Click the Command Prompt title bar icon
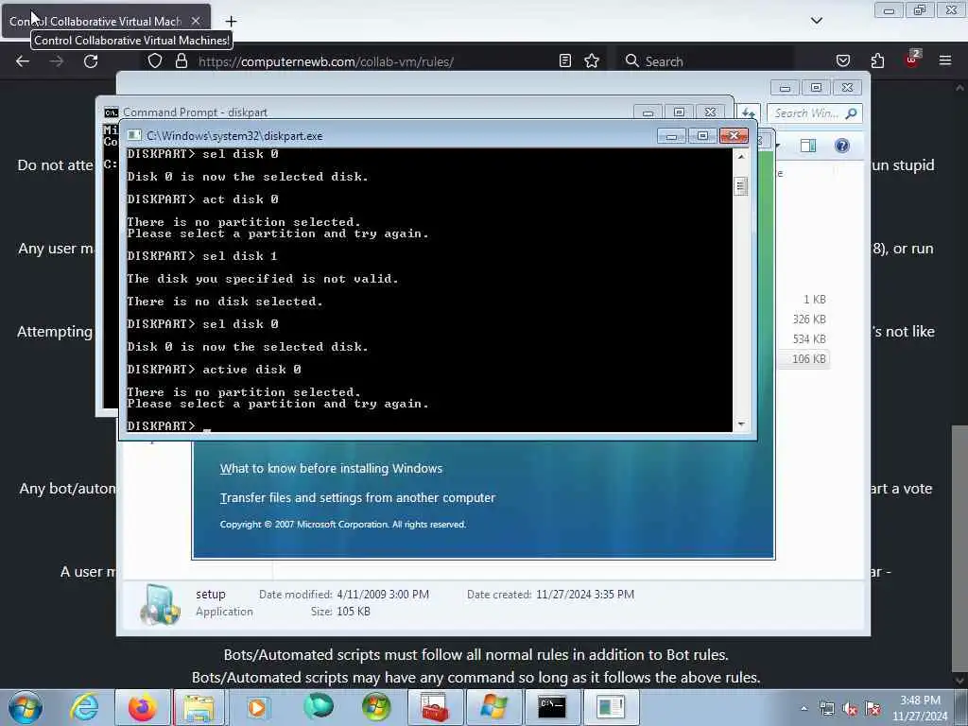The width and height of the screenshot is (968, 726). coord(112,112)
